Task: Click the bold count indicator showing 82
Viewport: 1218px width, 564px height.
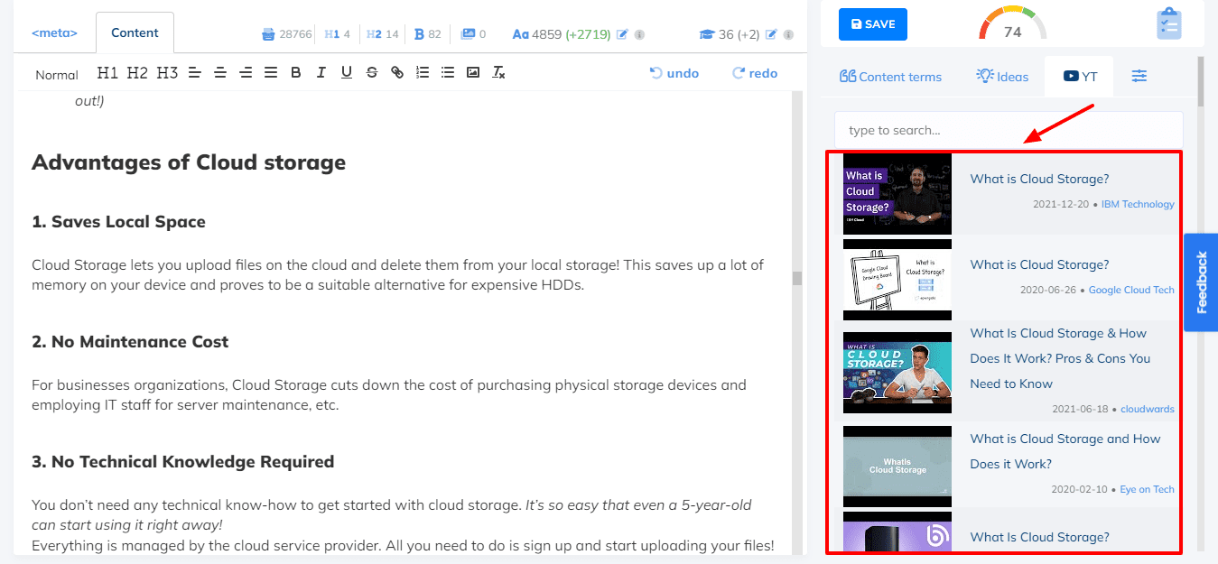Action: [x=427, y=34]
